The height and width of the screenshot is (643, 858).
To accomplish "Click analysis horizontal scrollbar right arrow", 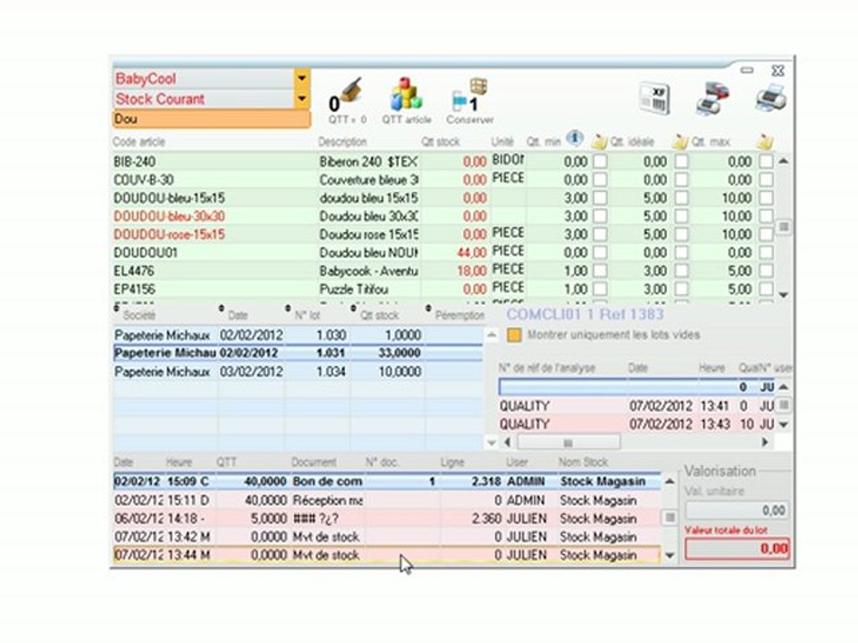I will coord(765,442).
